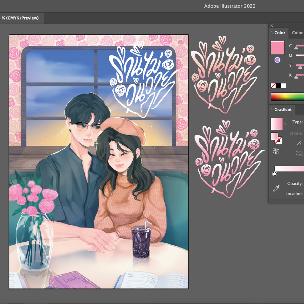This screenshot has width=304, height=304.
Task: Collapse the Color panel using its cycle arrows
Action: [271, 33]
